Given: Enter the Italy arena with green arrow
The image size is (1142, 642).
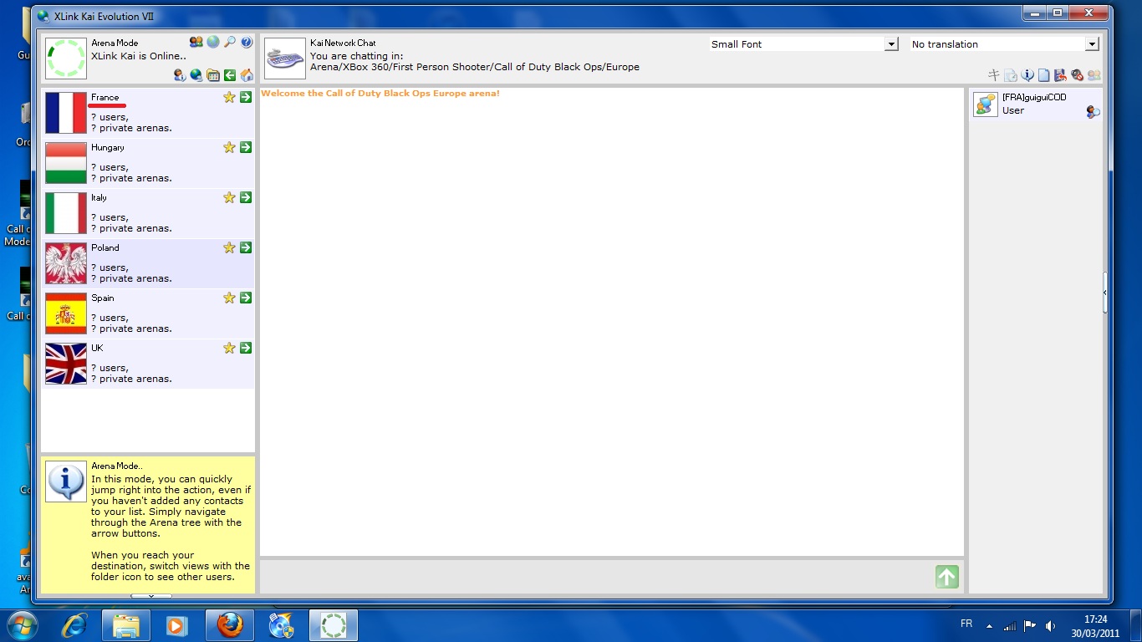Looking at the screenshot, I should 246,197.
